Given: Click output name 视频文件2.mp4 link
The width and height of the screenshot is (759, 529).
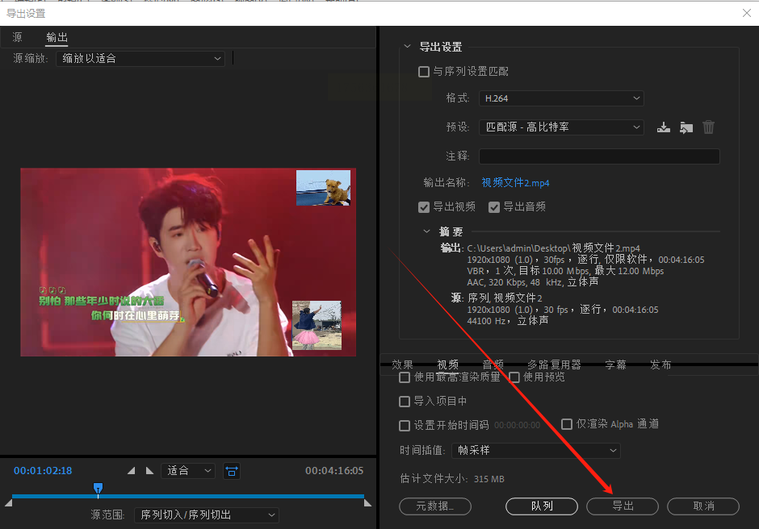Looking at the screenshot, I should pos(515,183).
